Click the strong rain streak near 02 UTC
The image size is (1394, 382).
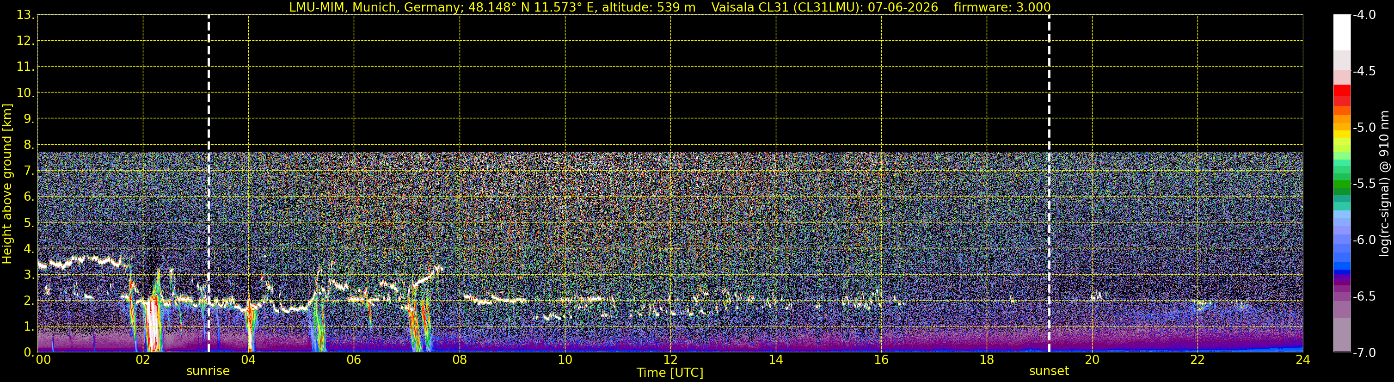point(152,325)
